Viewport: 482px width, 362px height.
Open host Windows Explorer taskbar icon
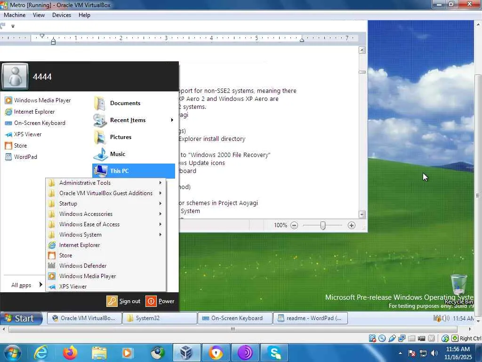tap(99, 353)
